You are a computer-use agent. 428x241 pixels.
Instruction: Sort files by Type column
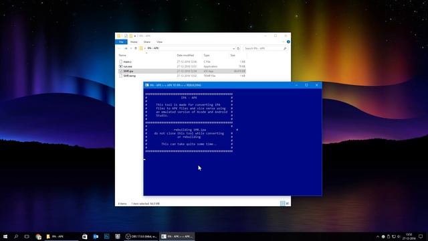pyautogui.click(x=207, y=55)
